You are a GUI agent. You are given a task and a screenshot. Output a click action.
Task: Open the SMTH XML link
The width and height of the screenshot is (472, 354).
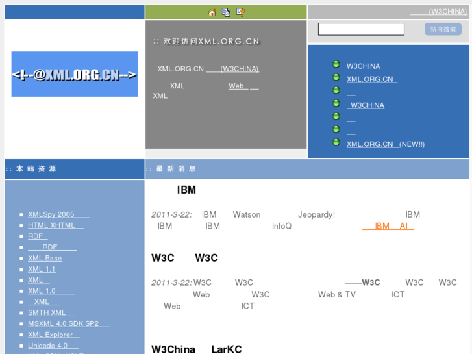pyautogui.click(x=51, y=312)
